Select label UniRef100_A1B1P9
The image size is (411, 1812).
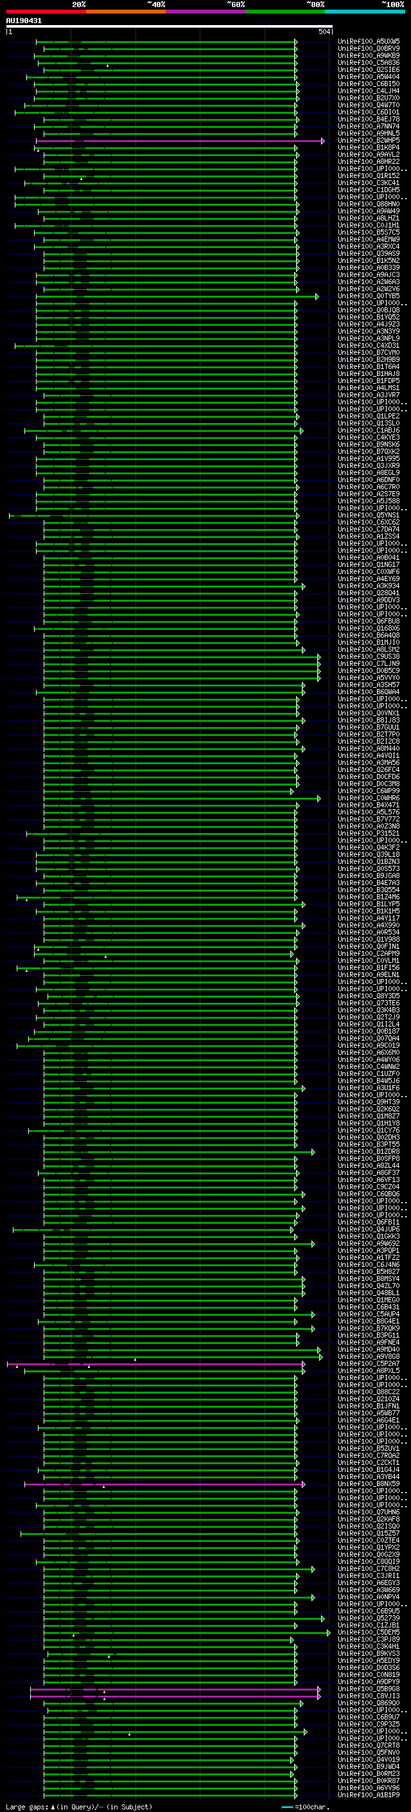[369, 1797]
